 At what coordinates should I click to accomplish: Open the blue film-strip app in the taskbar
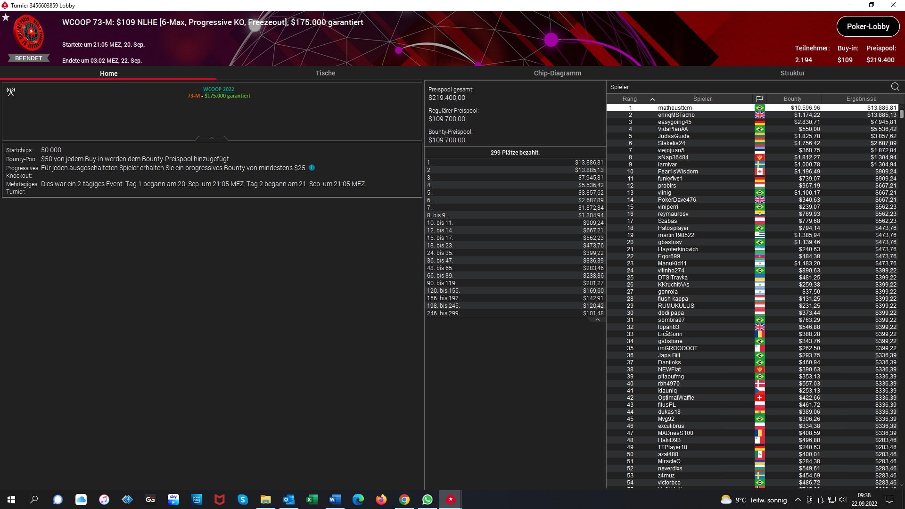pos(127,500)
